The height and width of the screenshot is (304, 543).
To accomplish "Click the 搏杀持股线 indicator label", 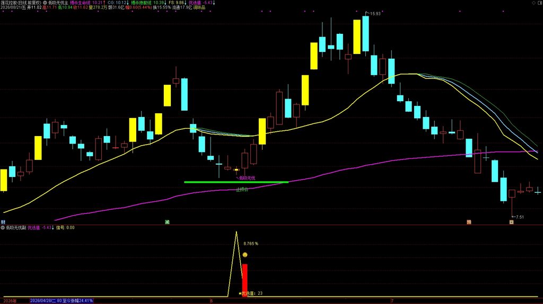I will tap(141, 3).
